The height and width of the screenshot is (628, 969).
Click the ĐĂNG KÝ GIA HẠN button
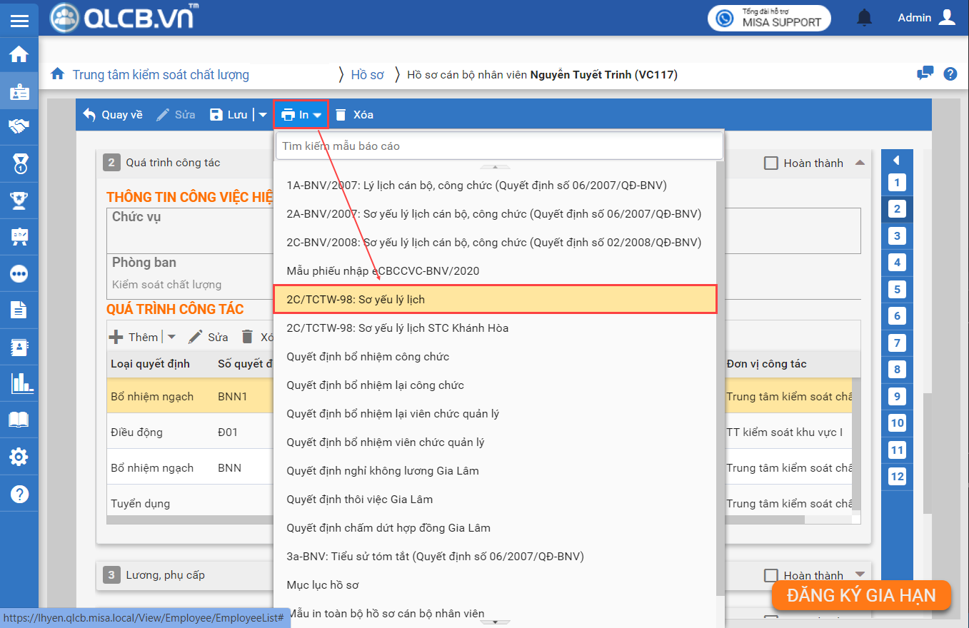tap(860, 596)
